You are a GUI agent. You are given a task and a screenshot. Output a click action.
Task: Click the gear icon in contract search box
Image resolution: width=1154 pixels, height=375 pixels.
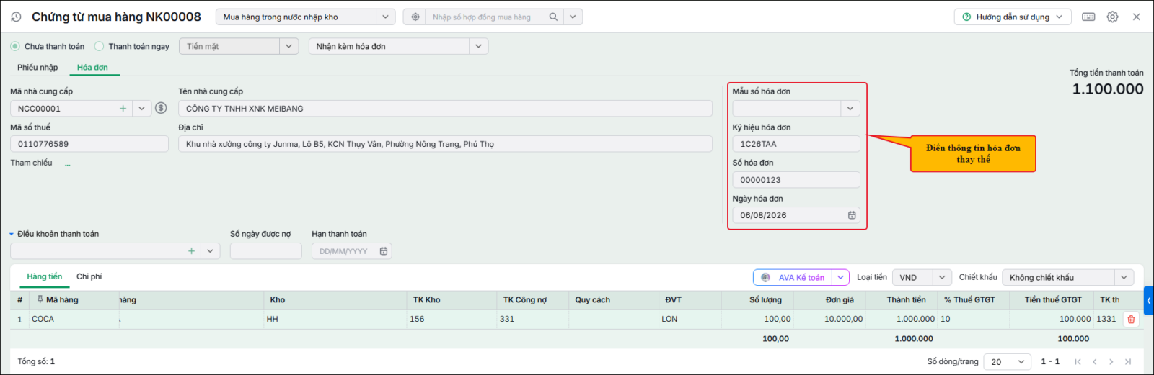pyautogui.click(x=415, y=17)
